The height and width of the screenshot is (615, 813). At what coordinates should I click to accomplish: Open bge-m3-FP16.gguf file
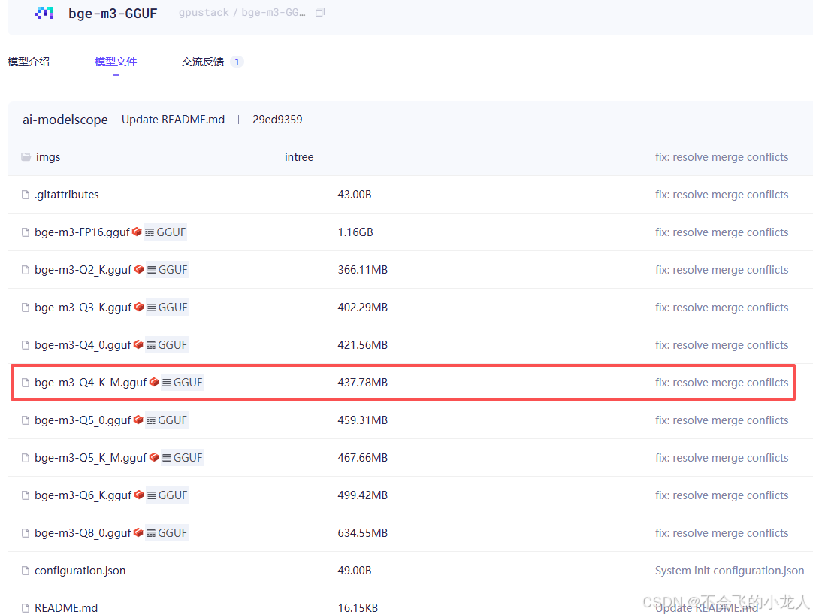point(82,232)
